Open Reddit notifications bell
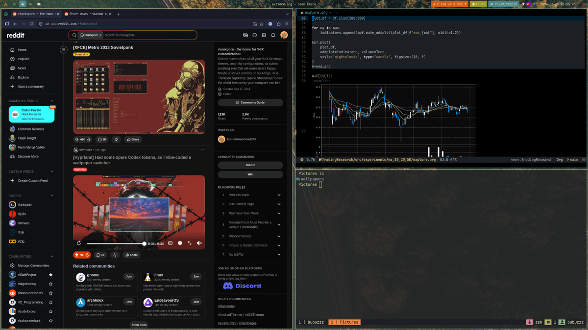 point(273,35)
